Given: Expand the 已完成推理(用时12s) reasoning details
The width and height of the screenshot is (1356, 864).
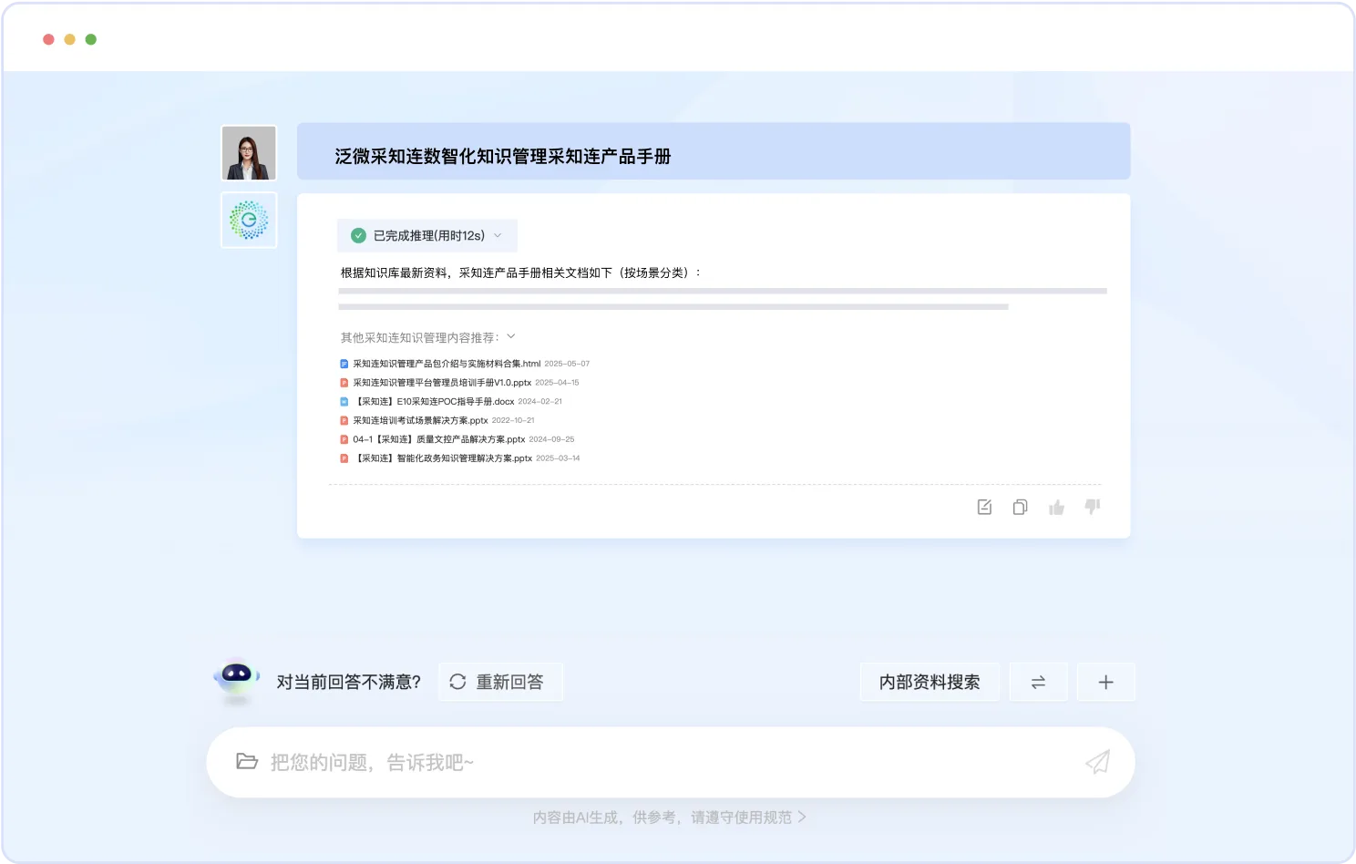Looking at the screenshot, I should (x=427, y=235).
